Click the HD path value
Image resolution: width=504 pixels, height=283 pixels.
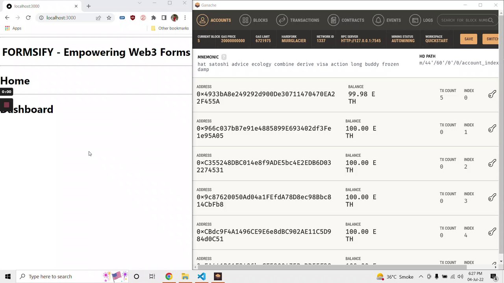pyautogui.click(x=459, y=63)
